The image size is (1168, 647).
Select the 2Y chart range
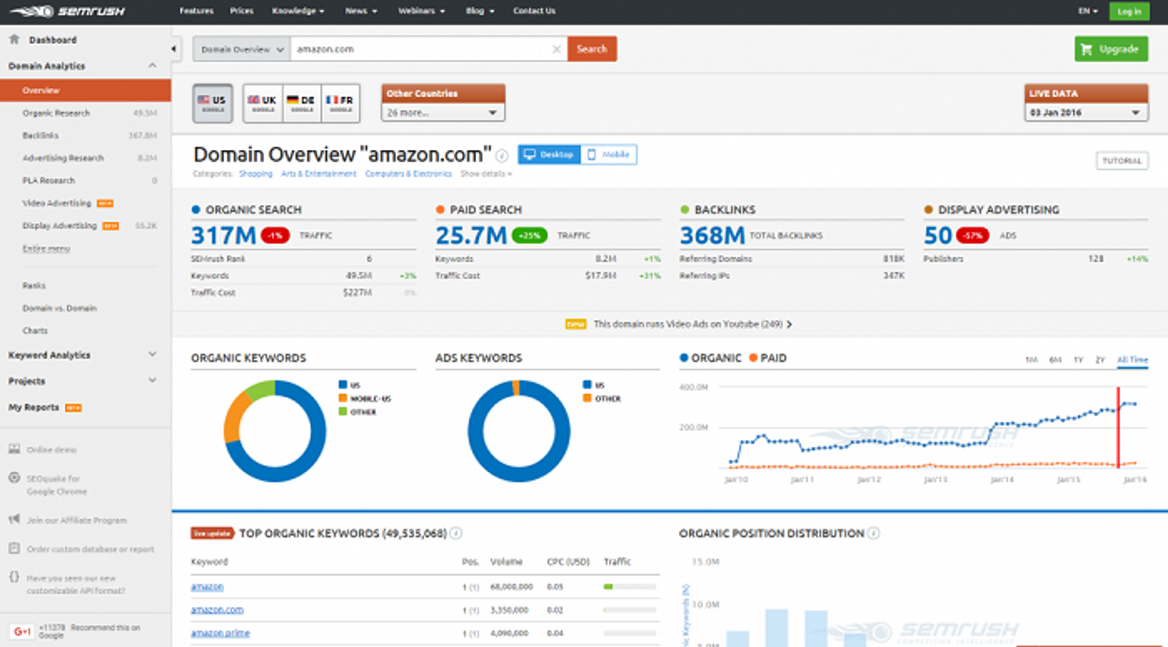click(x=1100, y=360)
